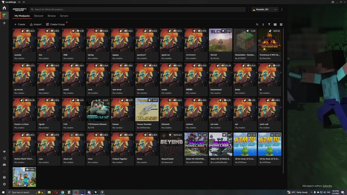
Task: Add a game with the plus sidebar icon
Action: pyautogui.click(x=4, y=23)
